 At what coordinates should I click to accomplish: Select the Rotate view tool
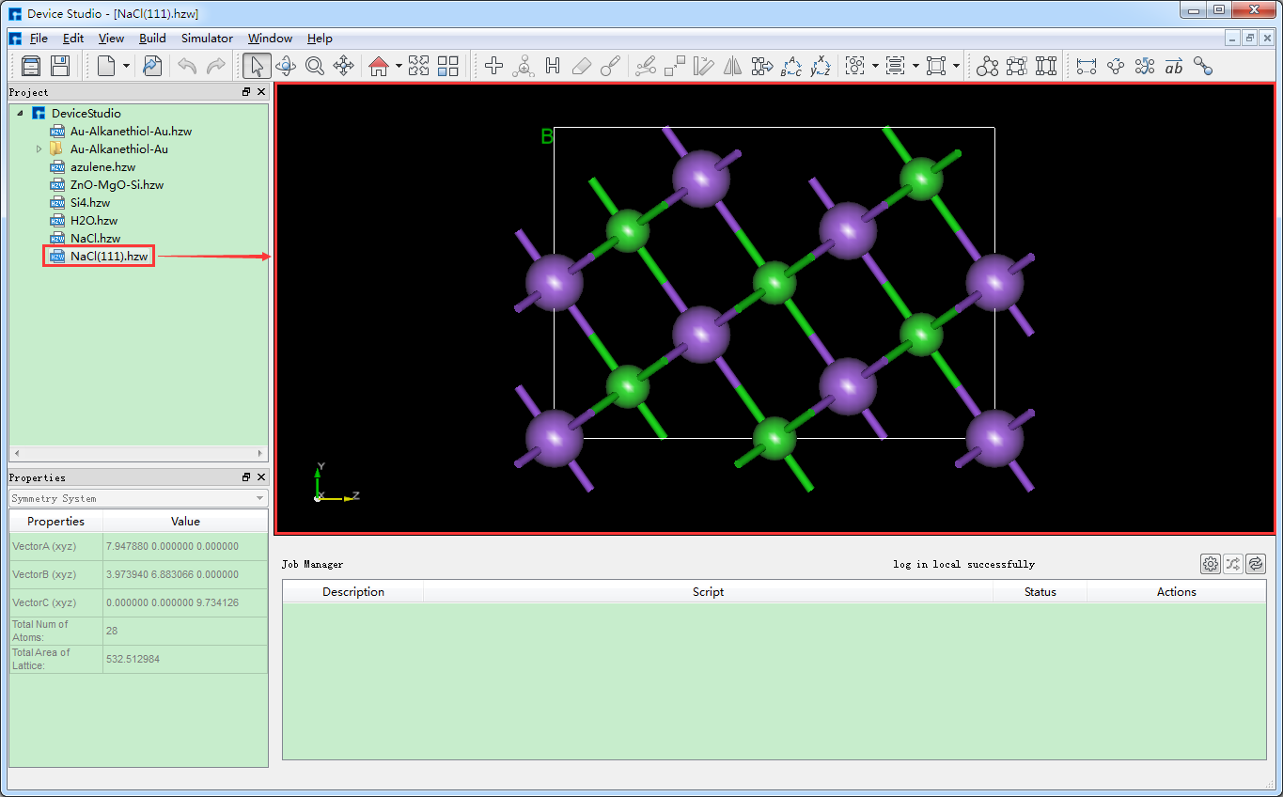click(286, 66)
